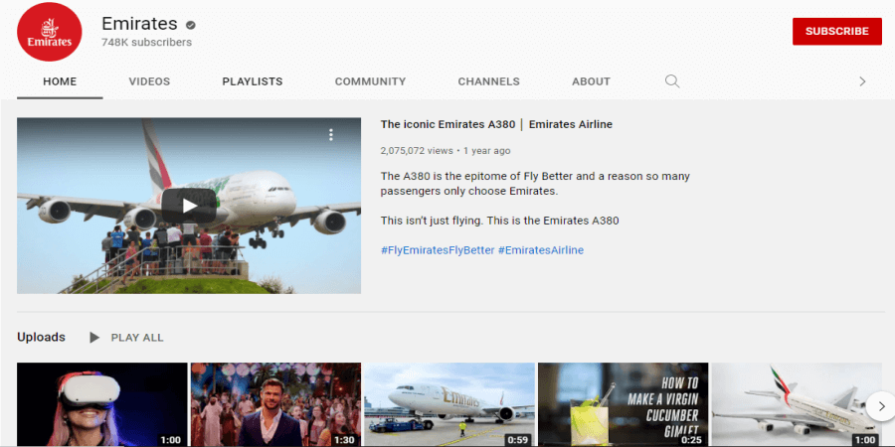Click the 2,075,072 views text
This screenshot has width=895, height=447.
click(417, 151)
